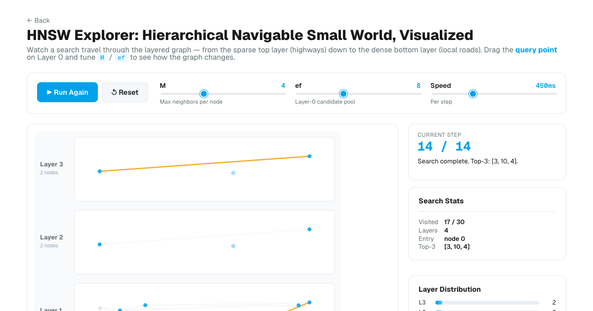Click 'Search complete. Top-3: [3, 10, 4].' text
The width and height of the screenshot is (593, 311).
click(467, 161)
